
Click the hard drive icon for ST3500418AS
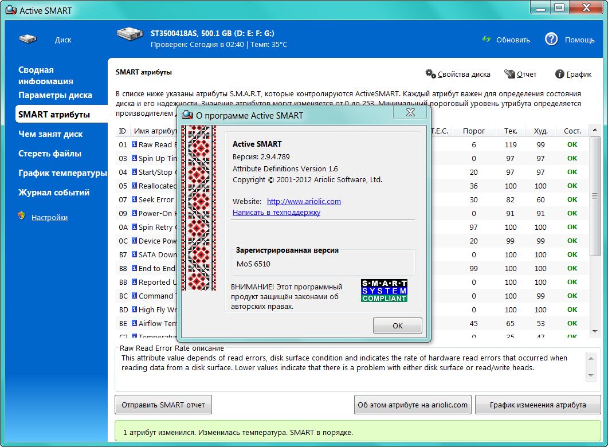click(130, 34)
